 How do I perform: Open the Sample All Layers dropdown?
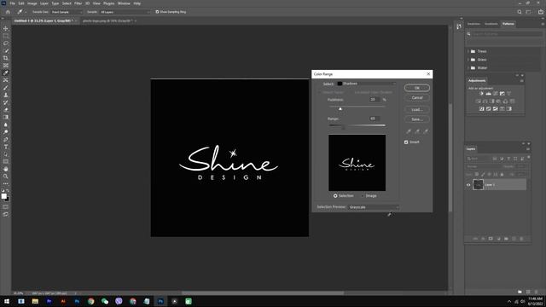(125, 12)
